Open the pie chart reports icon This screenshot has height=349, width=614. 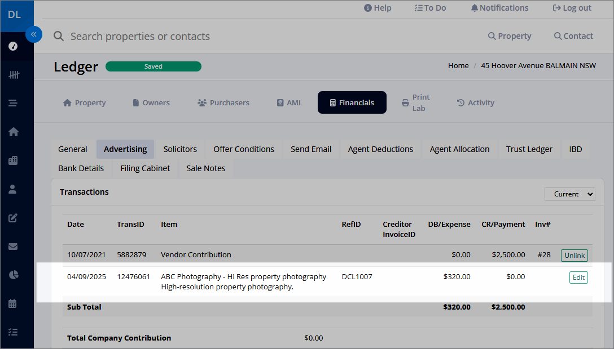pyautogui.click(x=14, y=275)
